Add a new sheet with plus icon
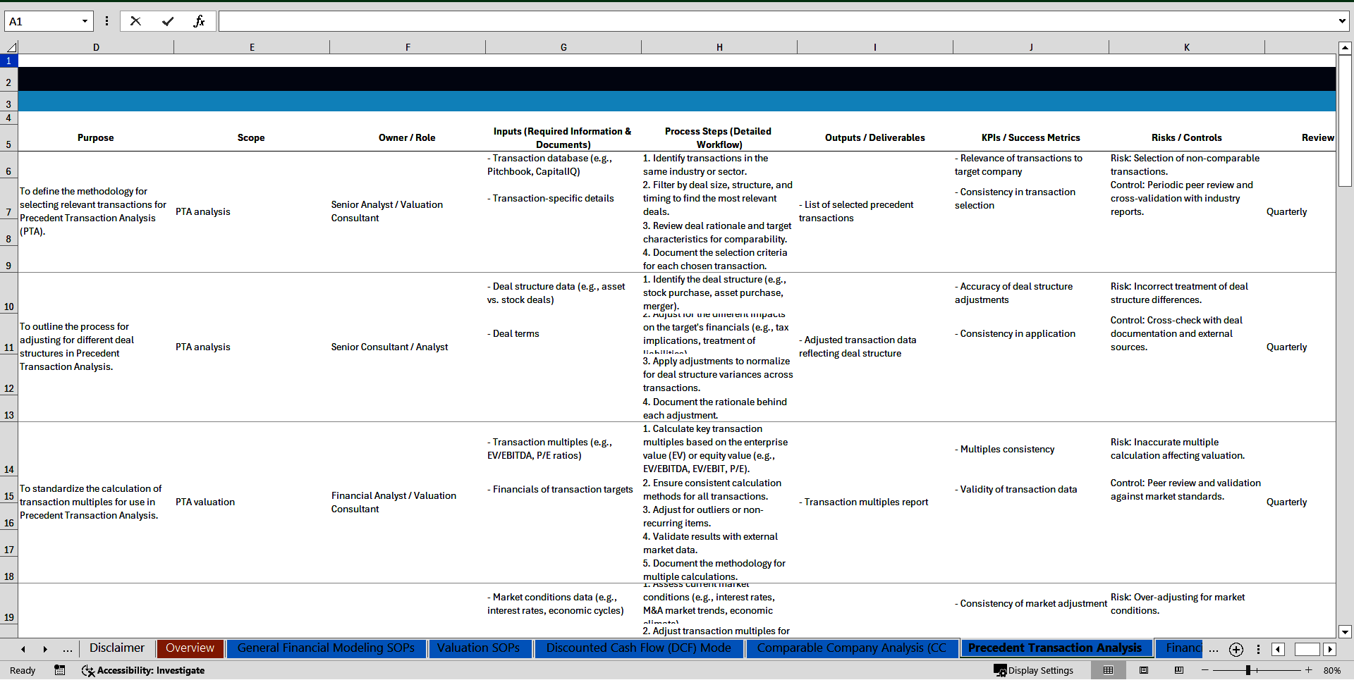1354x680 pixels. pyautogui.click(x=1236, y=649)
